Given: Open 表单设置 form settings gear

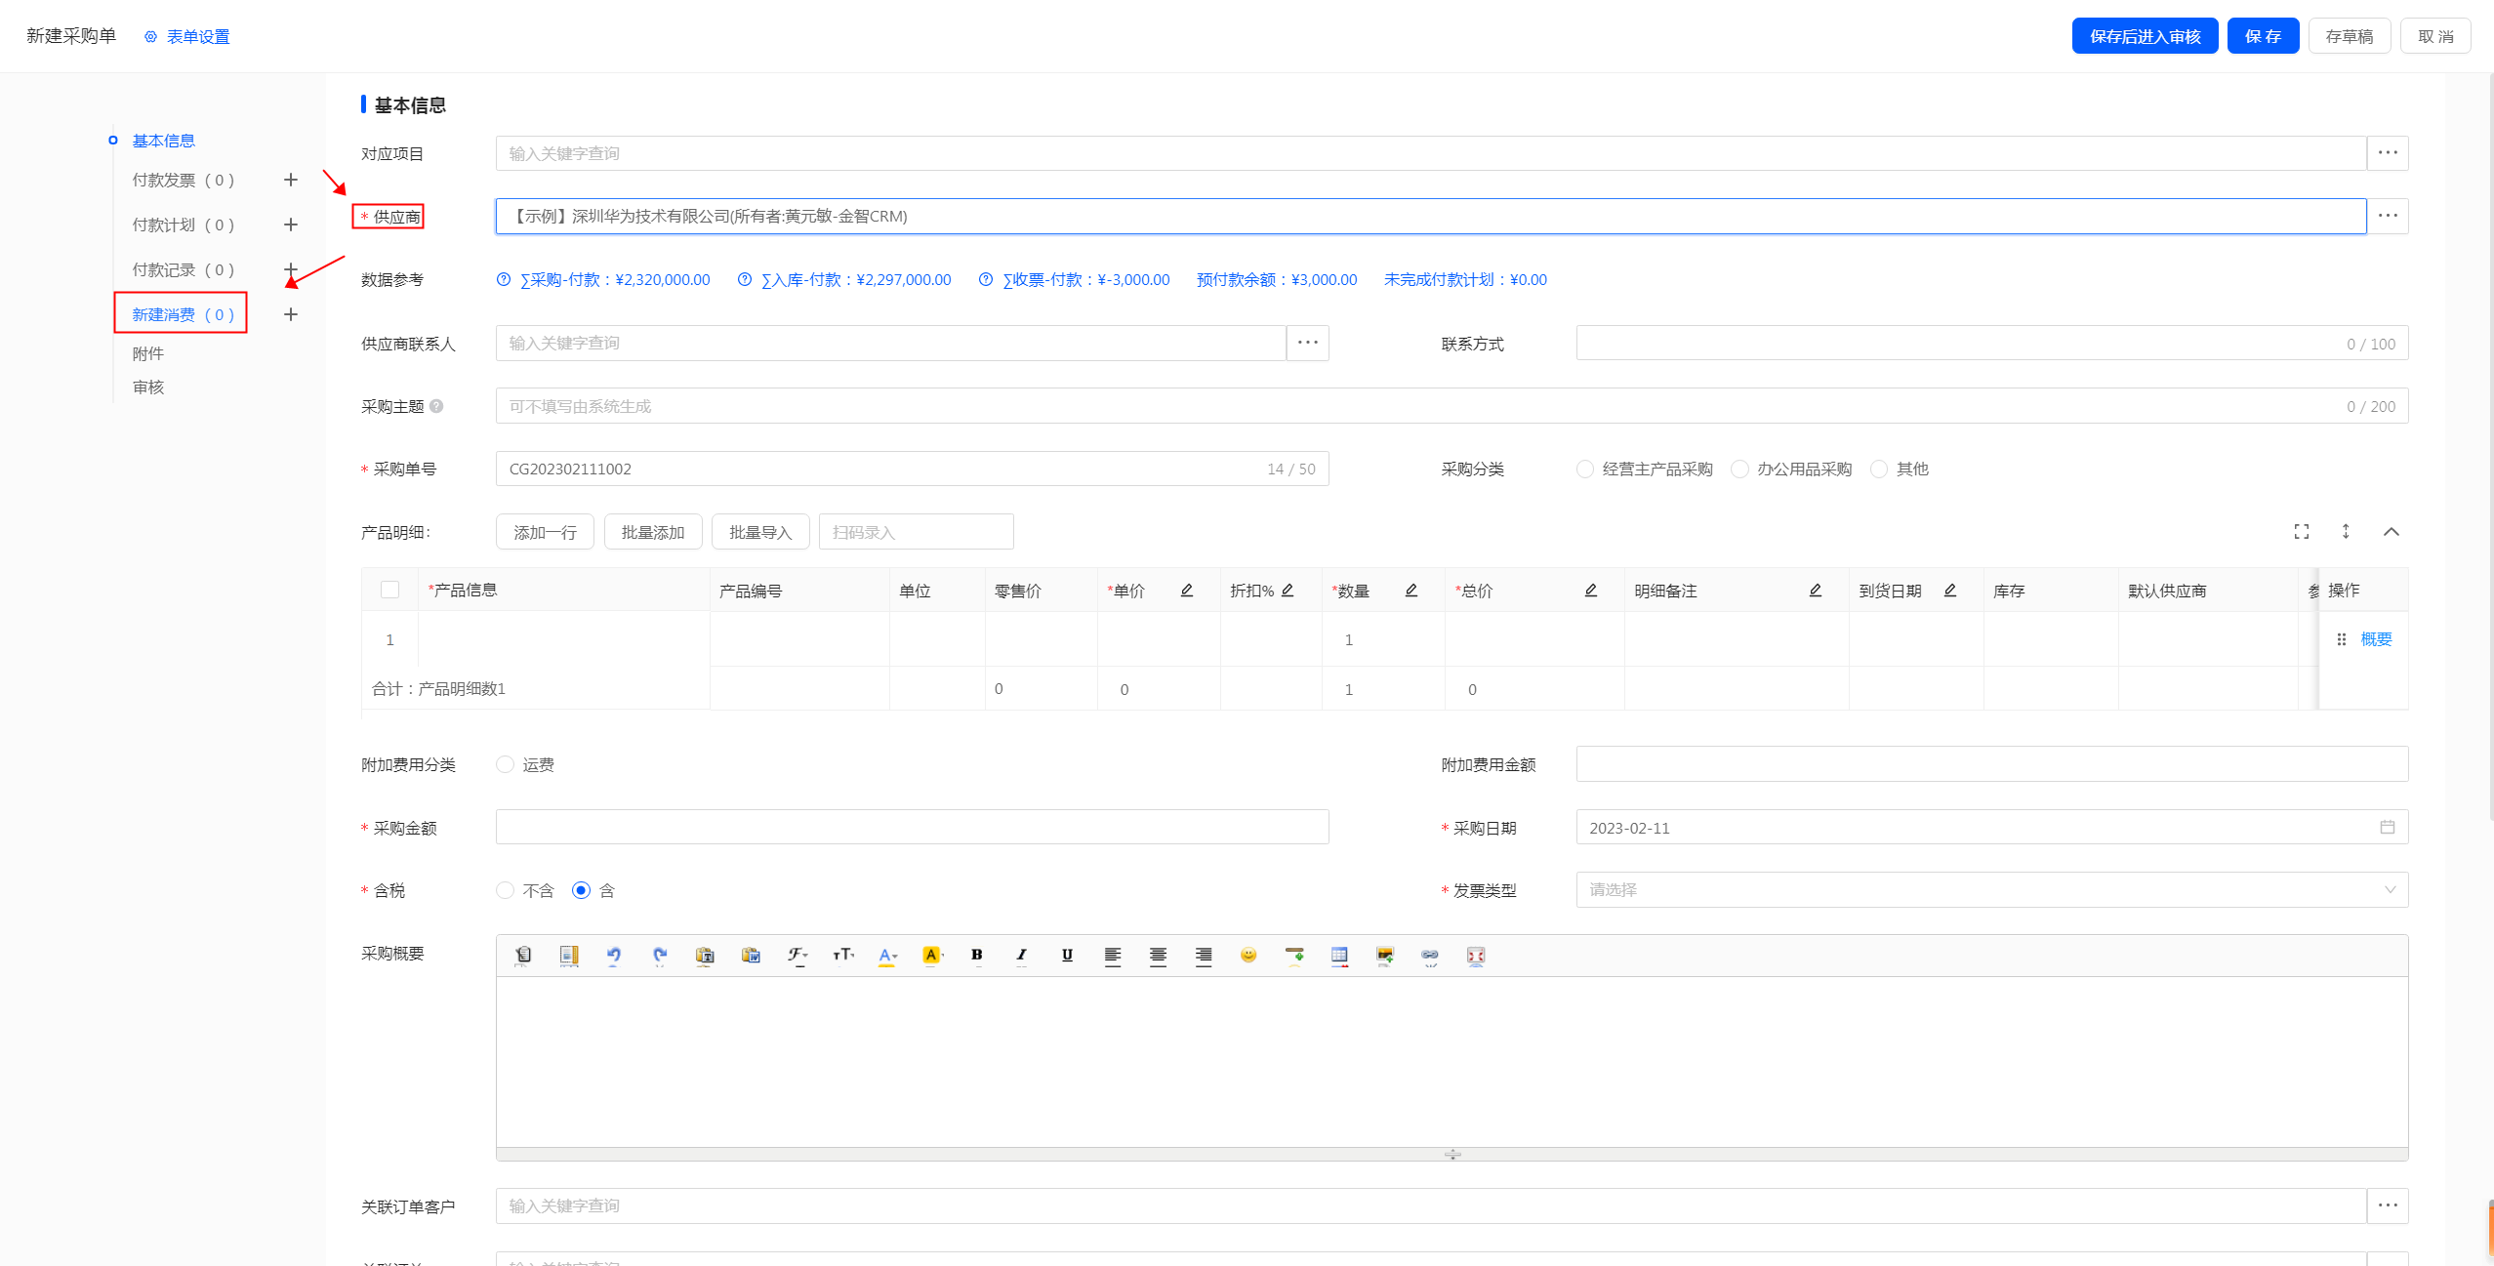Looking at the screenshot, I should [x=186, y=37].
